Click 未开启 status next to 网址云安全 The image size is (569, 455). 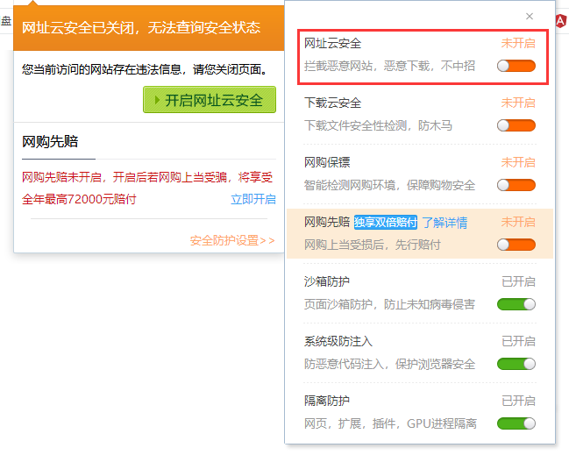coord(518,43)
